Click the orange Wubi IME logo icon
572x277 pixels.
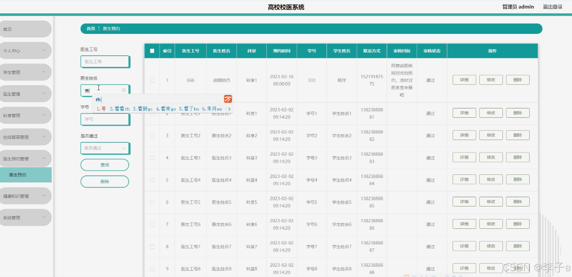pos(228,99)
